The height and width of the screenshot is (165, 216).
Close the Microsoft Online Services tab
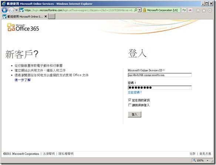(x=45, y=17)
